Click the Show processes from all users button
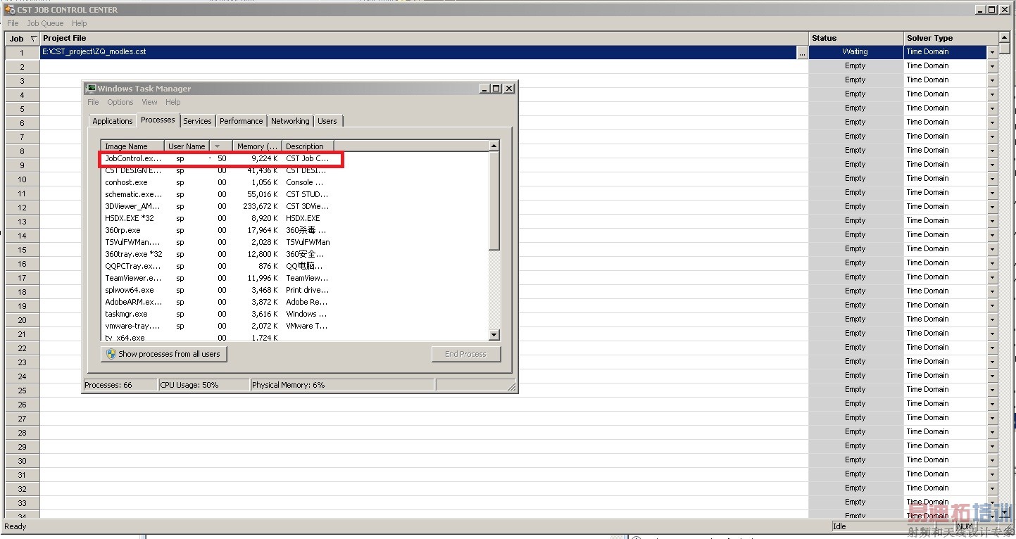Screen dimensions: 1016x539 pyautogui.click(x=164, y=354)
